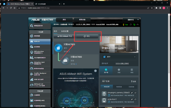This screenshot has height=108, width=171.
Task: Click the 优化 optimize button
Action: coord(87,36)
